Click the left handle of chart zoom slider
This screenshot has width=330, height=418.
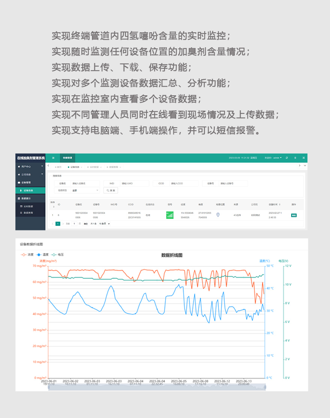(x=48, y=387)
